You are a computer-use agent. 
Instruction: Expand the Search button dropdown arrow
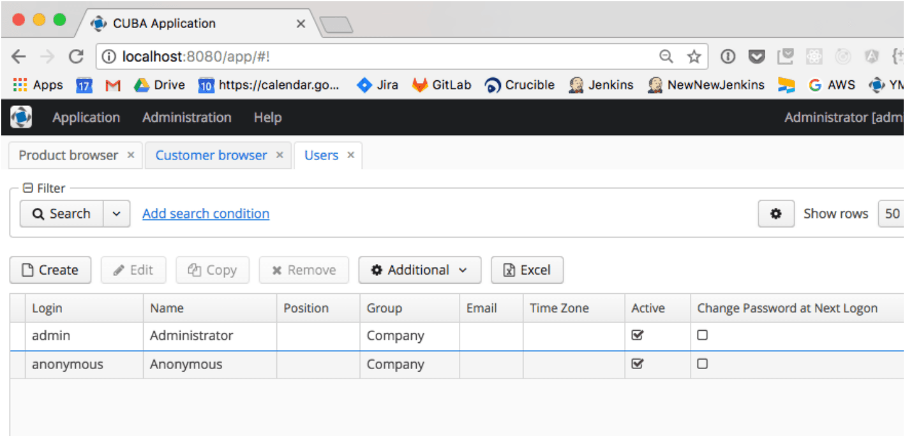tap(116, 214)
